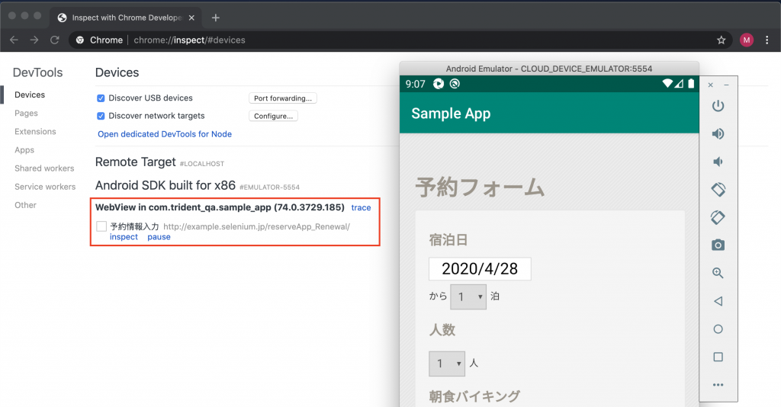
Task: Reload the Chrome page
Action: click(x=54, y=40)
